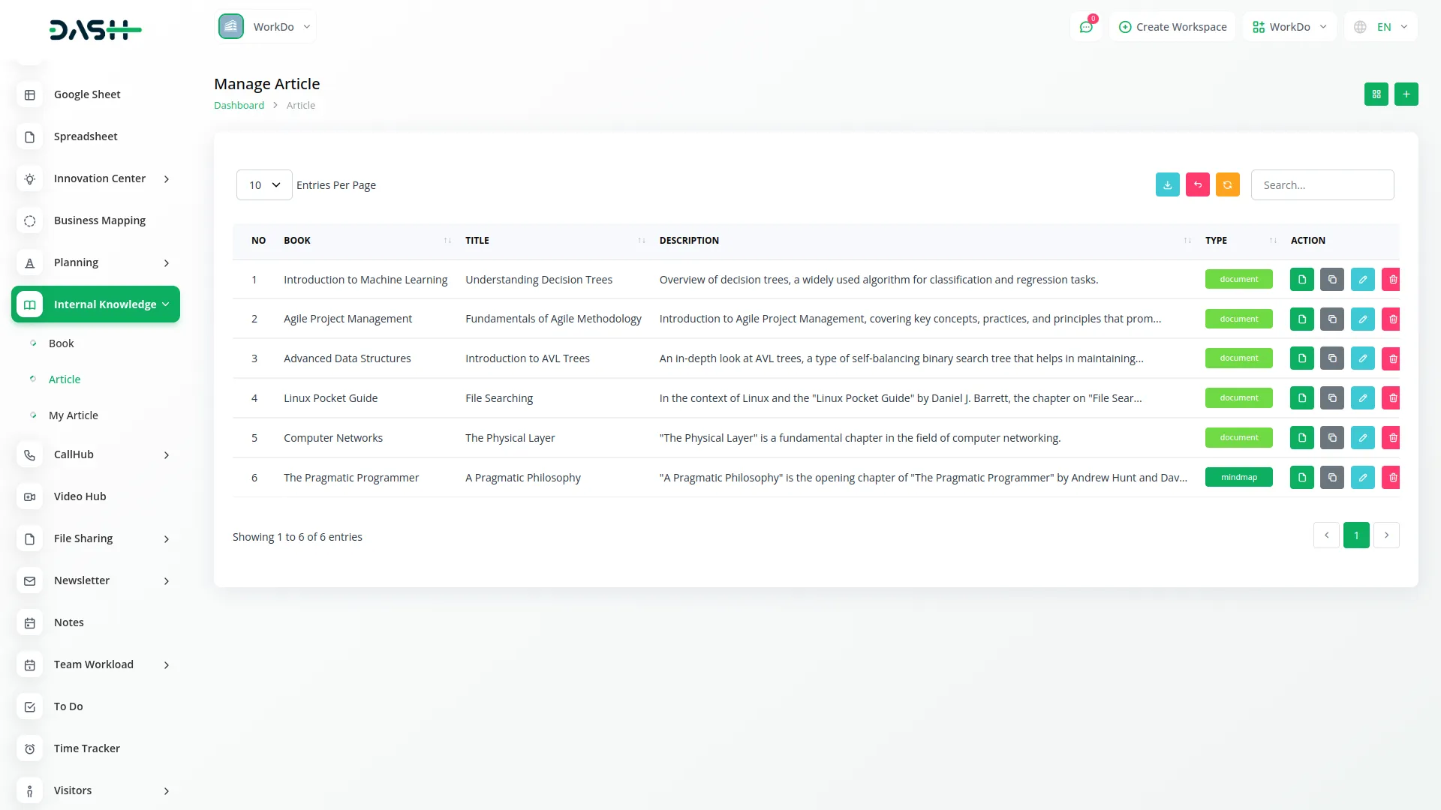
Task: Open the chat messages icon in the top bar
Action: pyautogui.click(x=1086, y=26)
